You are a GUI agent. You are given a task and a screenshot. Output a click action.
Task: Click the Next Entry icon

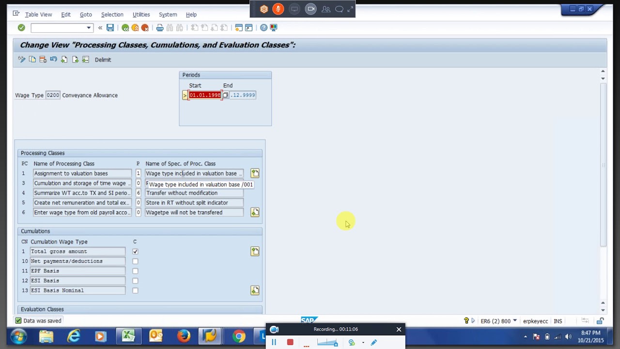click(75, 59)
